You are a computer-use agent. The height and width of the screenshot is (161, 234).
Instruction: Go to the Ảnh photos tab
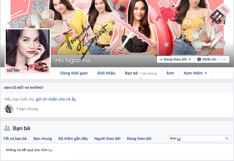[170, 73]
